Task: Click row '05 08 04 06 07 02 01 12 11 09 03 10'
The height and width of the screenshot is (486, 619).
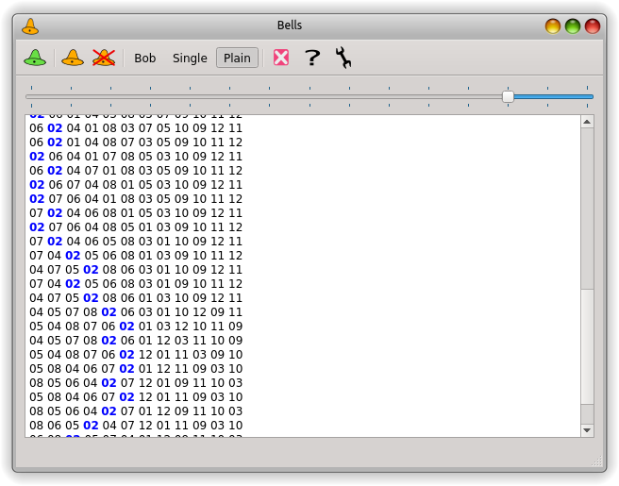Action: point(136,369)
